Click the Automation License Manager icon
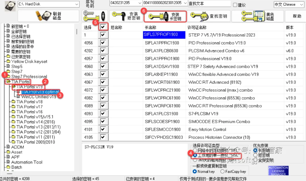The width and height of the screenshot is (306, 181). coord(278,171)
